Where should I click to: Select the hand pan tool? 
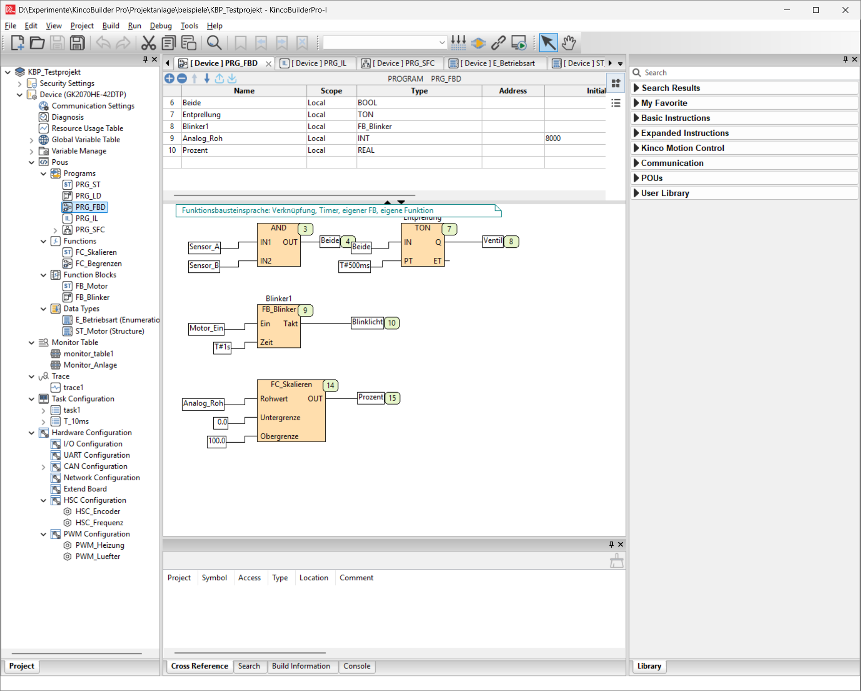point(569,43)
